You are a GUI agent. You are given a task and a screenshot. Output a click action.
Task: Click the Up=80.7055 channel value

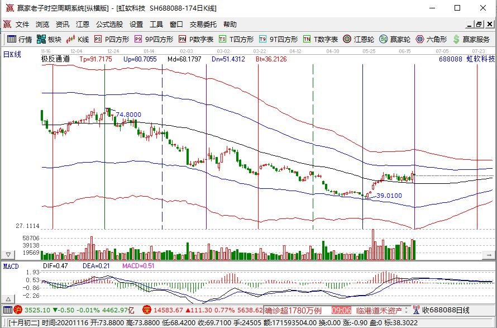tap(140, 59)
